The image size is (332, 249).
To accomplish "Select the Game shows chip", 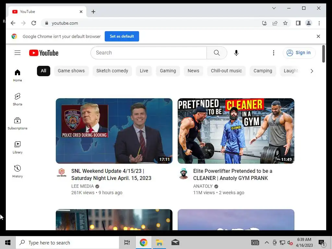I will pyautogui.click(x=71, y=71).
